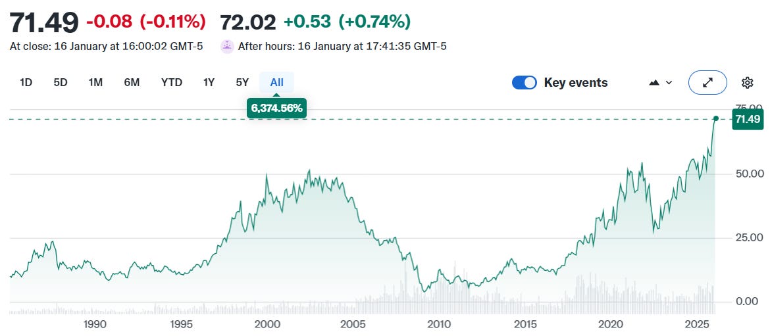The height and width of the screenshot is (336, 770).
Task: Click the latest price endpoint dot
Action: 715,118
